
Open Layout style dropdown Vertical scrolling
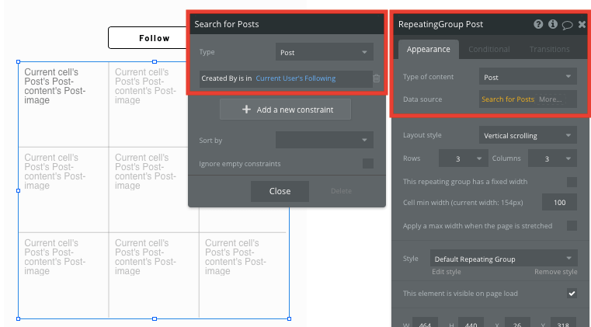click(527, 135)
